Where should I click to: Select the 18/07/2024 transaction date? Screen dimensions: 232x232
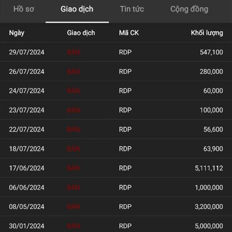pyautogui.click(x=27, y=149)
